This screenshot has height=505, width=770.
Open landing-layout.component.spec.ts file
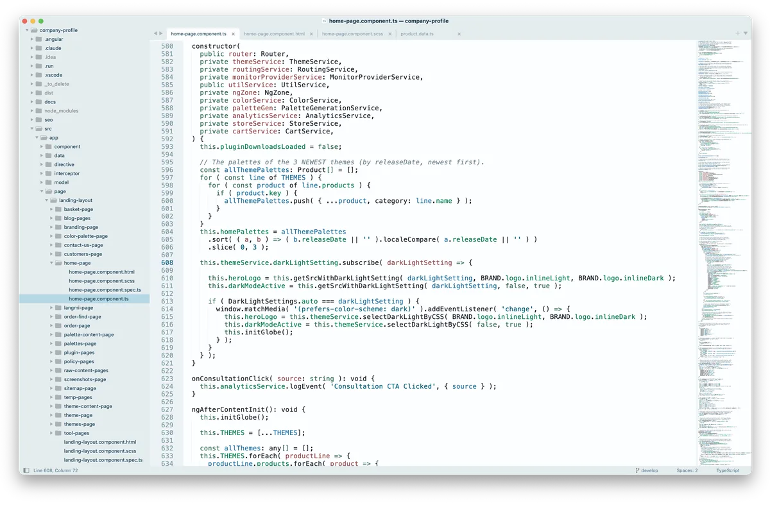point(103,460)
